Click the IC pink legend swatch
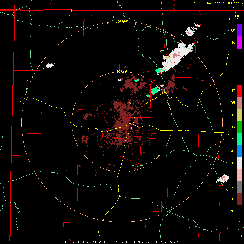244x244 pixels. 239,175
